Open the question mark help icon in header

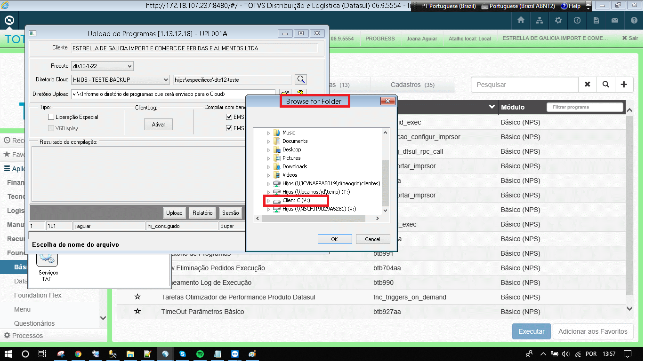(634, 20)
